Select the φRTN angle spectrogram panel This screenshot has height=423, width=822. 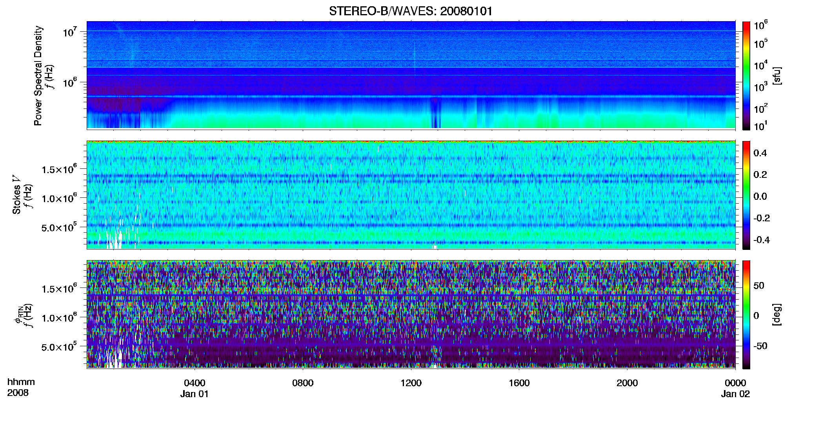coord(411,315)
